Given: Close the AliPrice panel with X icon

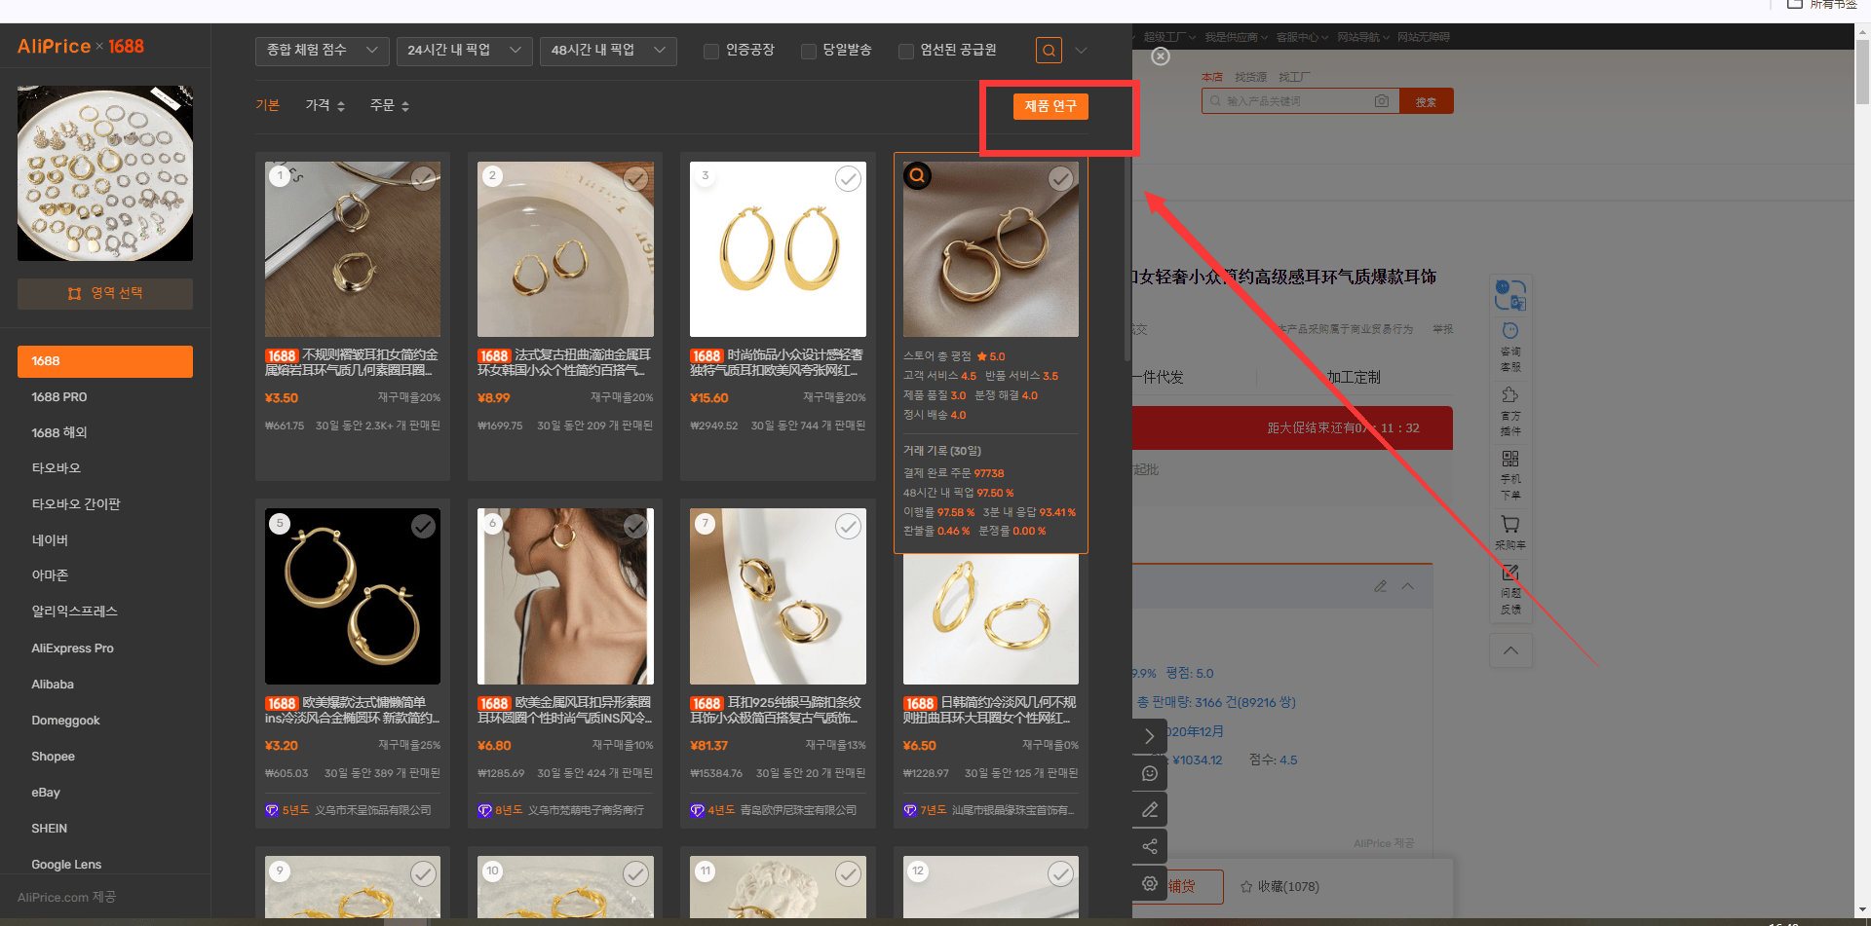Looking at the screenshot, I should point(1161,56).
